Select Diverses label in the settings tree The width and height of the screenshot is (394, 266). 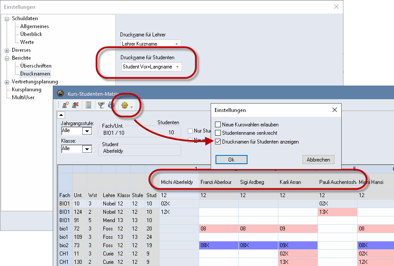(22, 50)
